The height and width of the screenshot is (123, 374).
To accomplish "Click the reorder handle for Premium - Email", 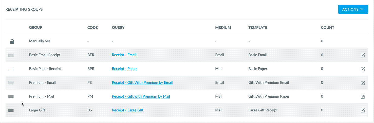I will tap(11, 83).
